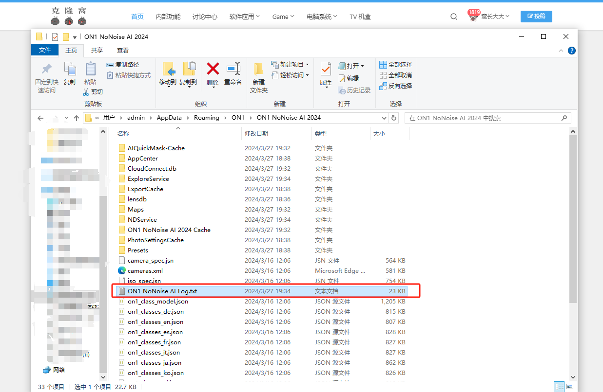The width and height of the screenshot is (603, 392).
Task: Click the AppData breadcrumb segment
Action: point(169,118)
